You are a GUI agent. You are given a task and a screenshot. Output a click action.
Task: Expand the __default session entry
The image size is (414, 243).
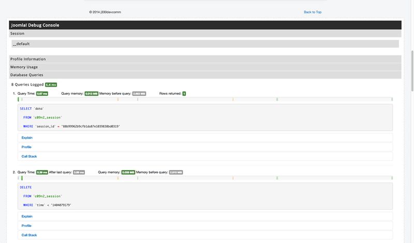25,44
